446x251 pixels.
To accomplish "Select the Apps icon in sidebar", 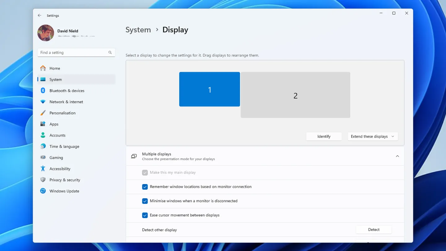I will (43, 124).
